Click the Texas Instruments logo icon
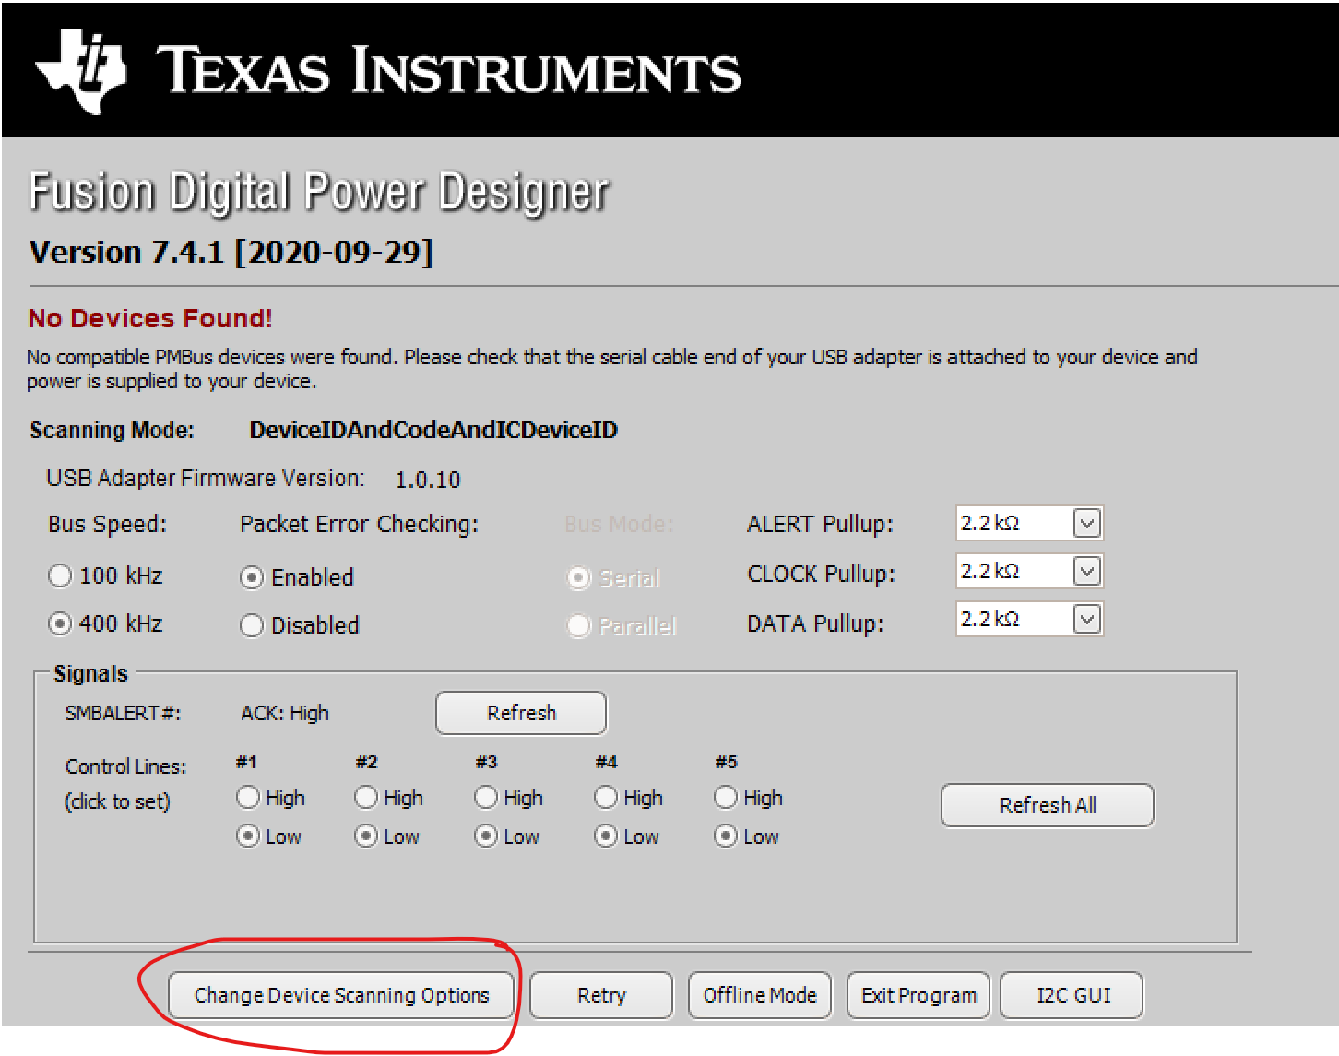Viewport: 1339px width, 1056px height. tap(81, 72)
